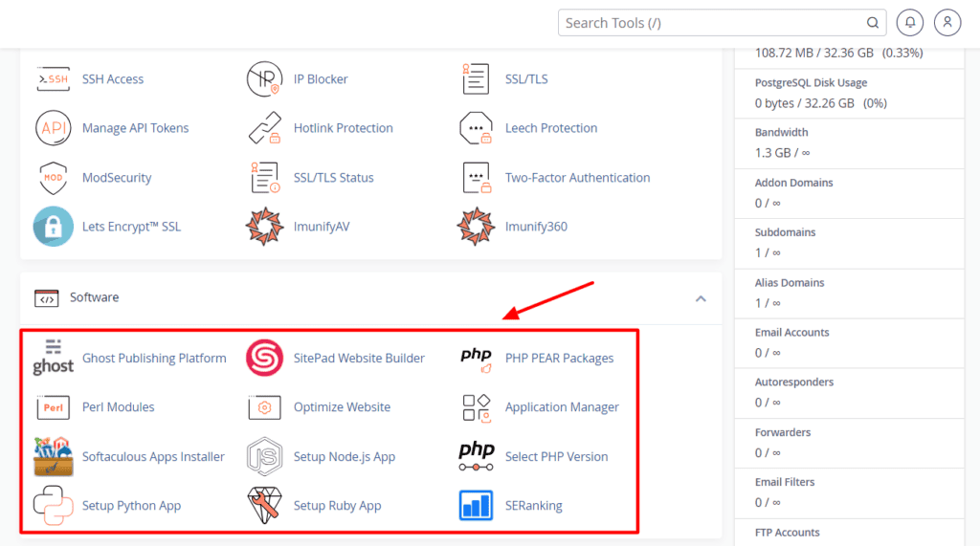Open the SSH Access link
The image size is (980, 546).
pos(113,79)
